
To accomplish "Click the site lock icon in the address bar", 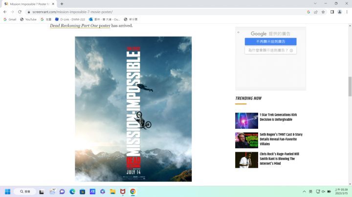I will [x=28, y=12].
